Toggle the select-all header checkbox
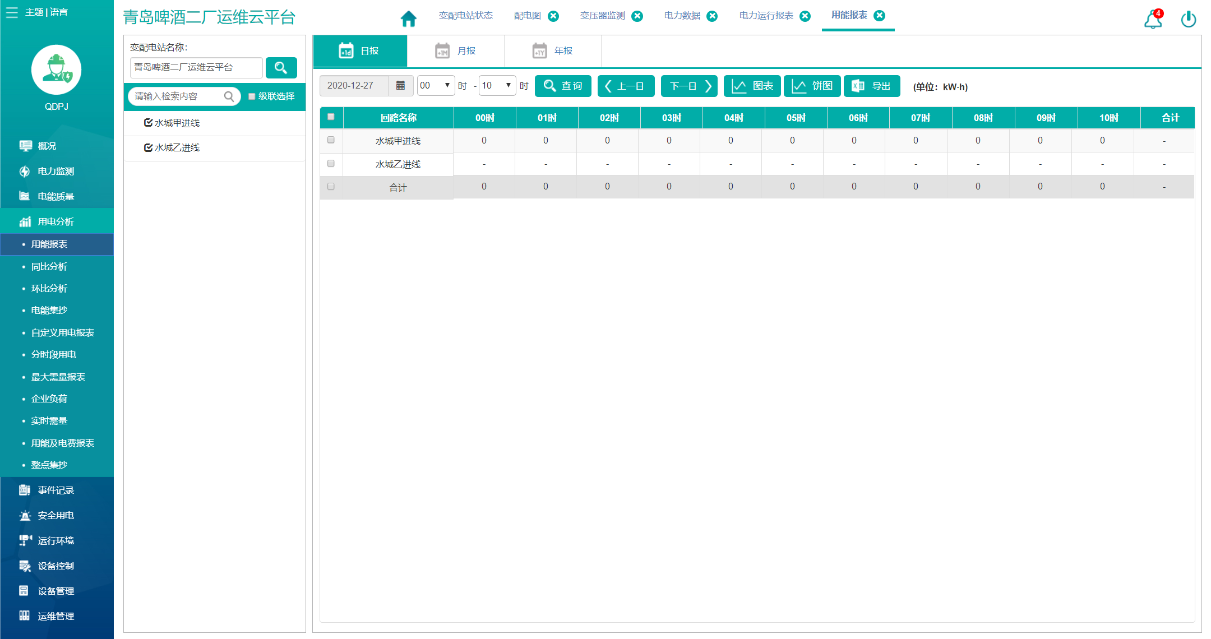The width and height of the screenshot is (1211, 639). tap(331, 117)
